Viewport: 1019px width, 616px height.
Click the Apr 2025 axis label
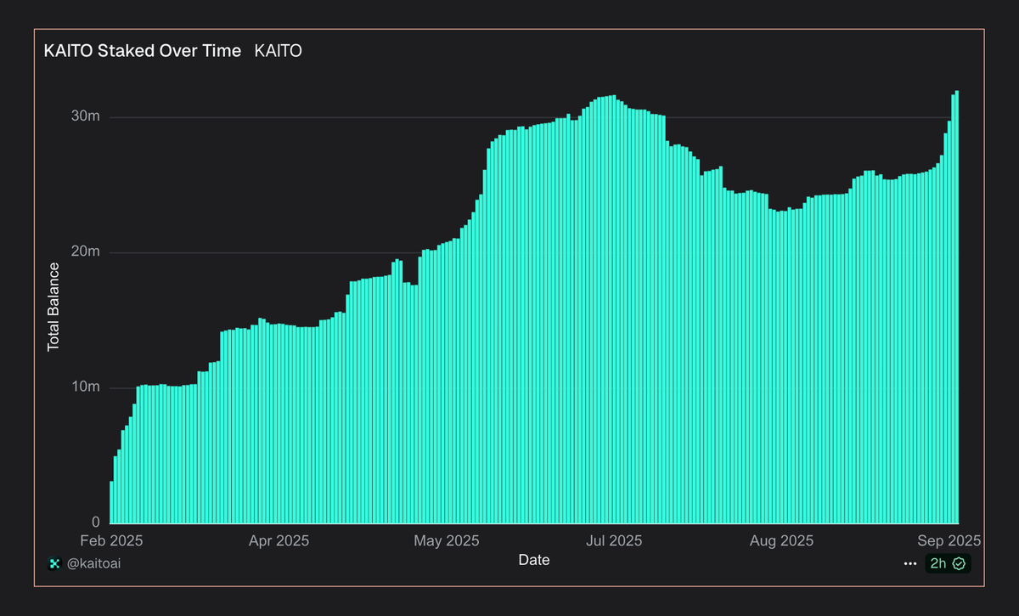click(279, 540)
